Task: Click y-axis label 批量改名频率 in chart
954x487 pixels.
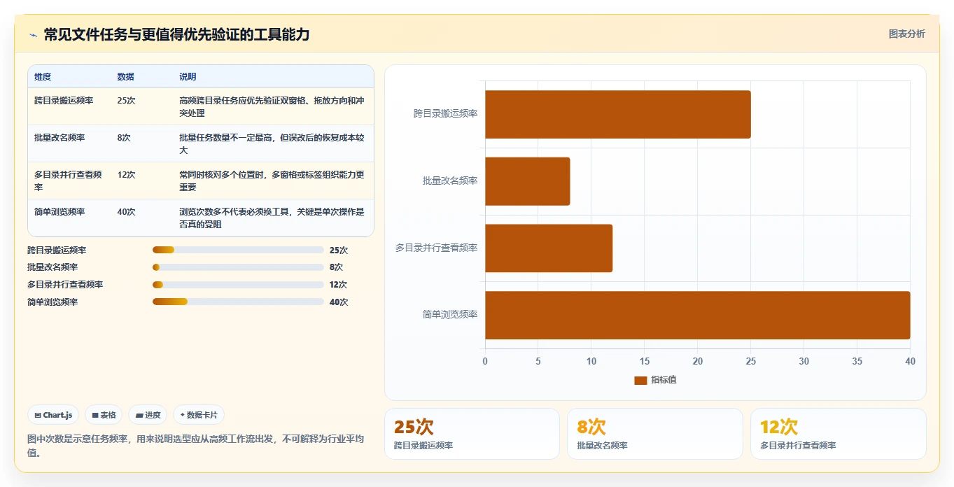Action: click(450, 181)
